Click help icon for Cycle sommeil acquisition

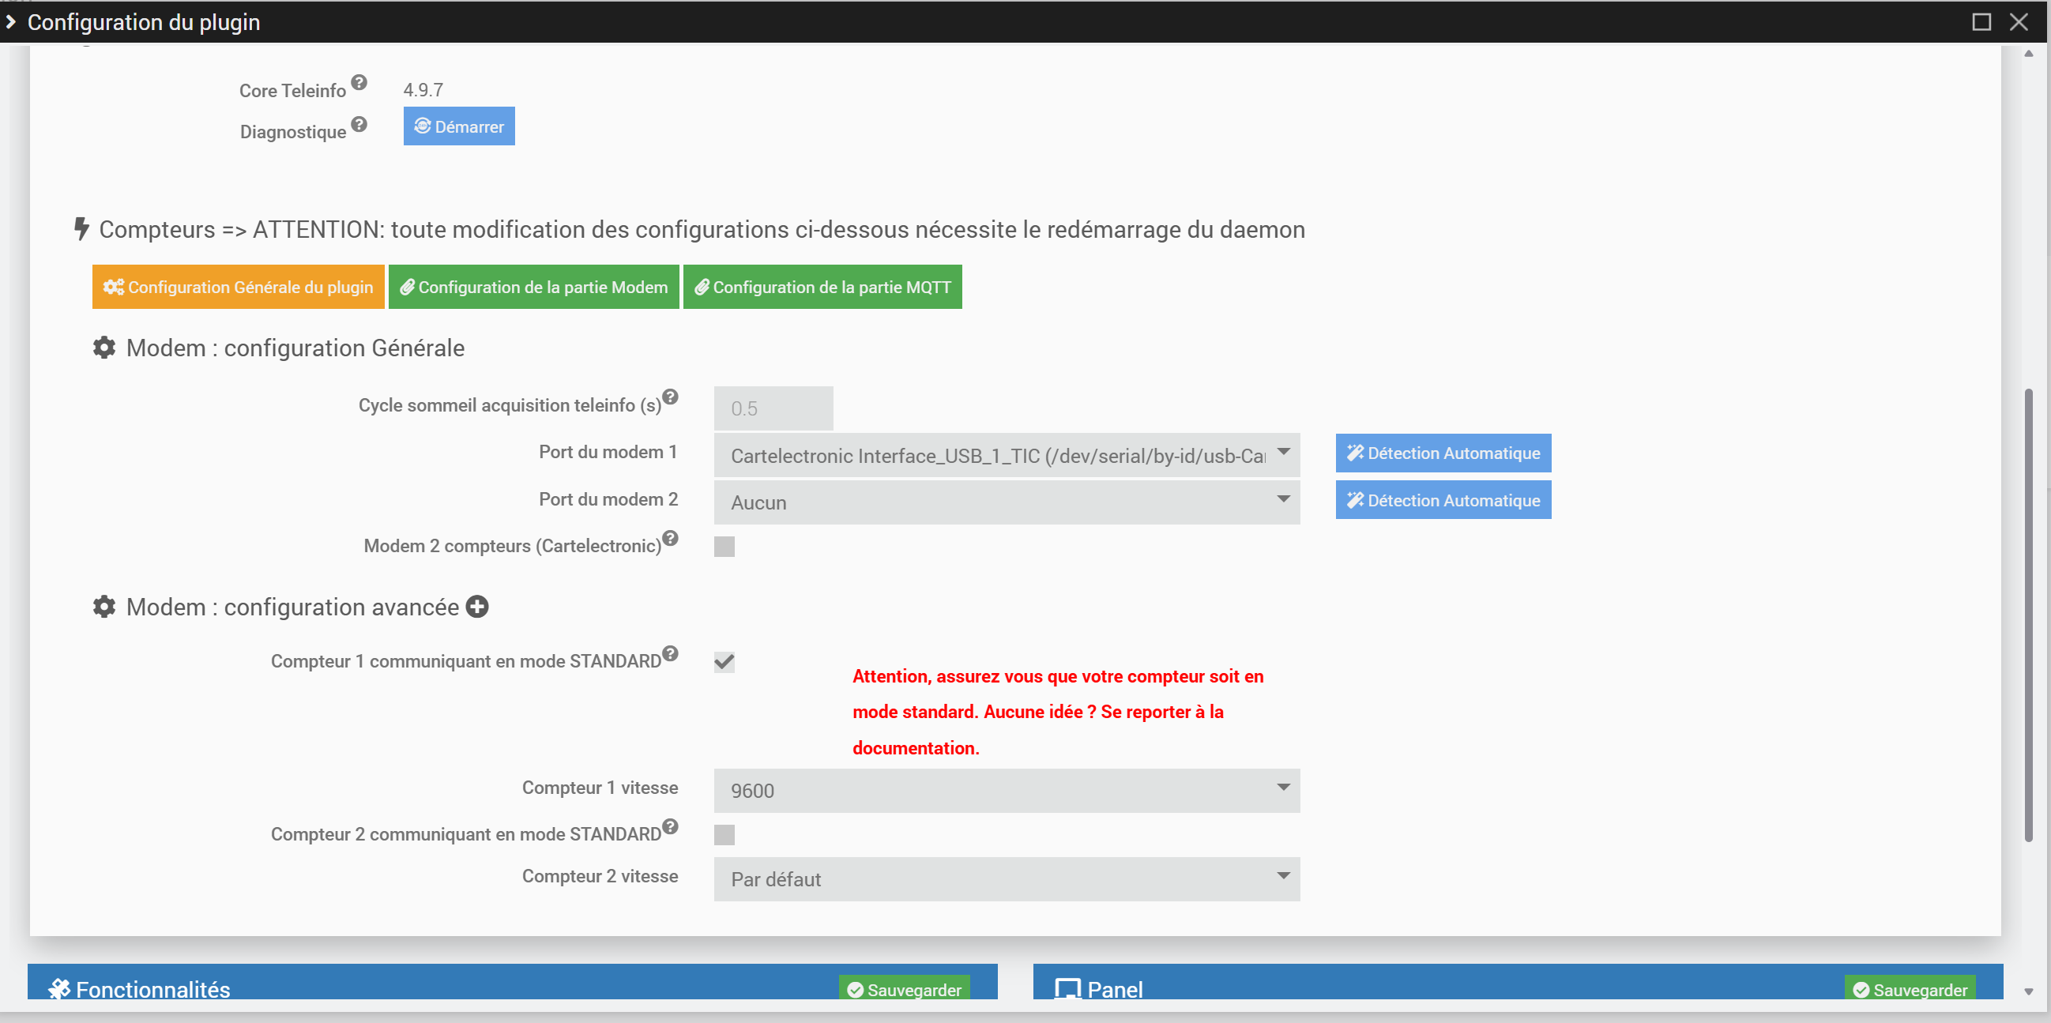point(671,397)
